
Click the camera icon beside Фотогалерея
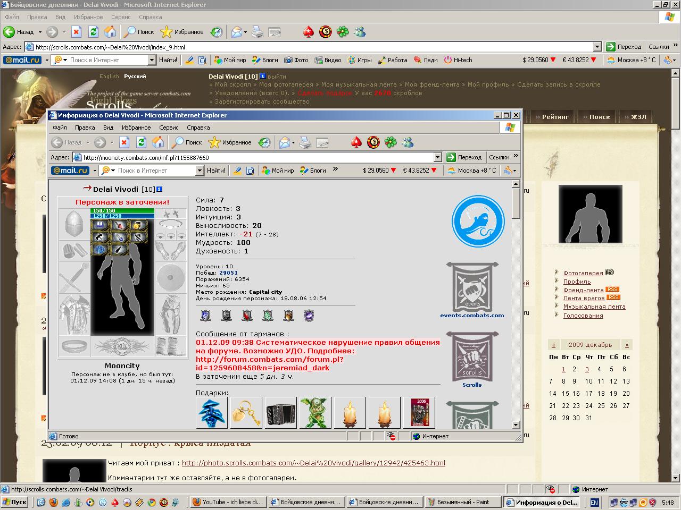click(610, 272)
